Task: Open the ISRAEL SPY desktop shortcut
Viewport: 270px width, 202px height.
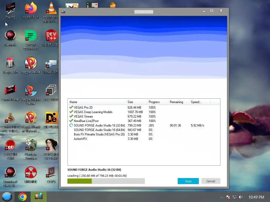Action: pos(51,67)
